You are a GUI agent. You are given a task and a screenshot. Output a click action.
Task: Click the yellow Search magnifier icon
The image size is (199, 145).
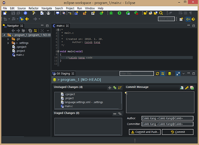[x=161, y=13]
